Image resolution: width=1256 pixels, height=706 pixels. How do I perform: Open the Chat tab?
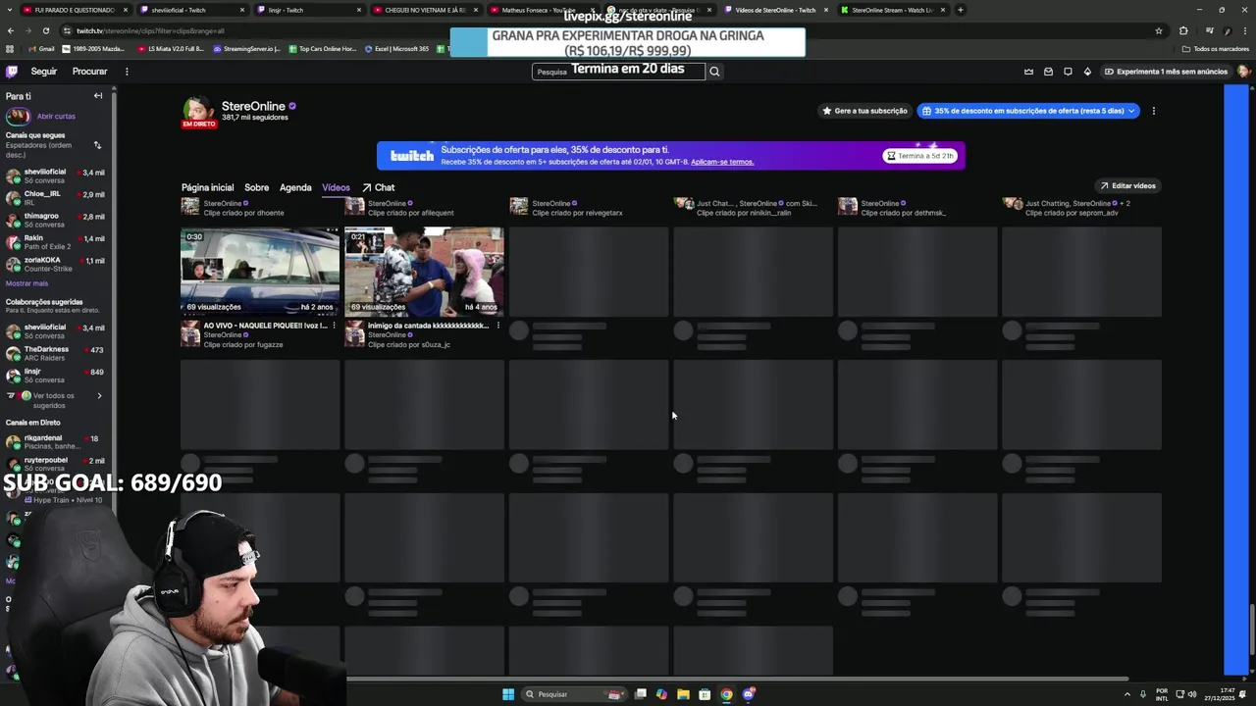click(378, 187)
